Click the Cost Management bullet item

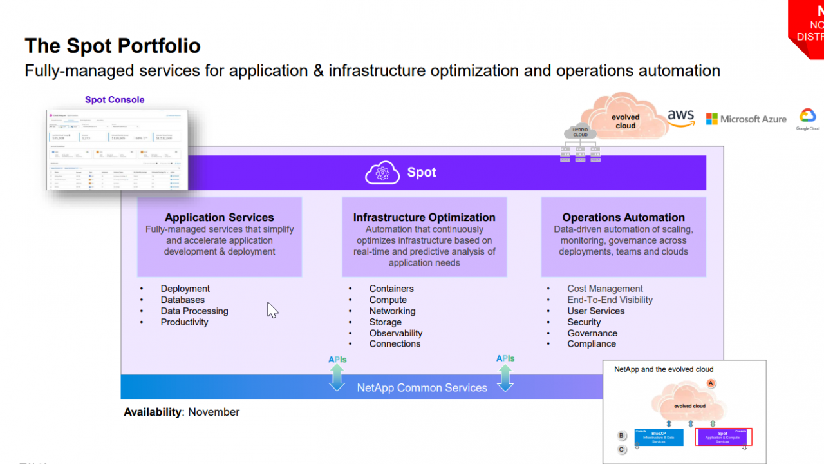coord(604,289)
